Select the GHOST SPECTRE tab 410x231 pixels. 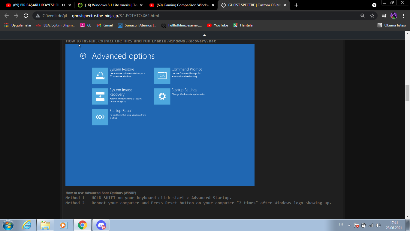[254, 5]
